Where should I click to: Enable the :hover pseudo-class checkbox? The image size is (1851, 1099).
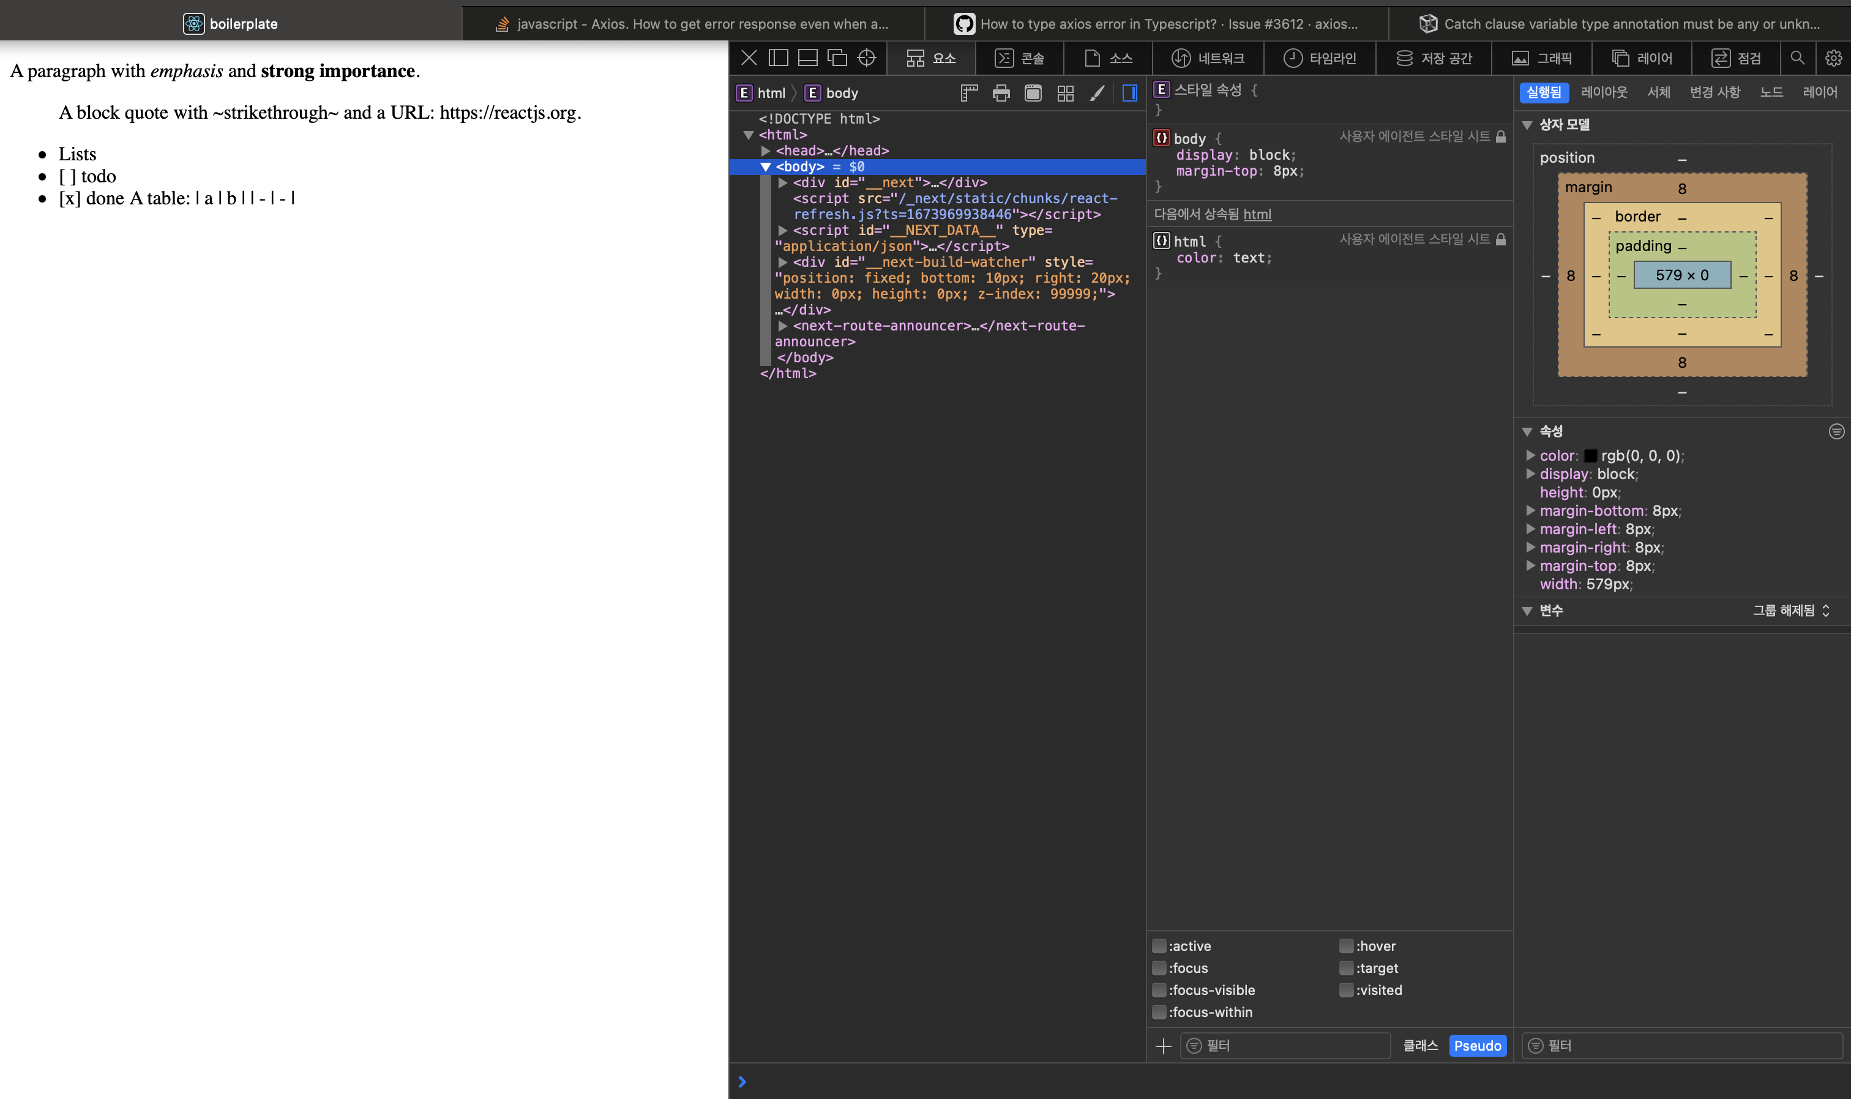(1346, 945)
